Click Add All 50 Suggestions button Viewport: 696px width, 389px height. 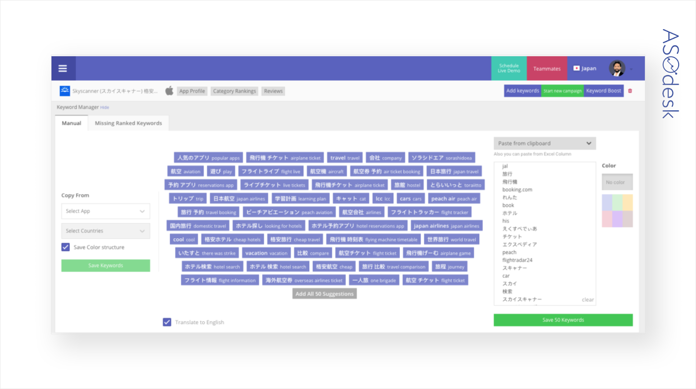point(325,294)
